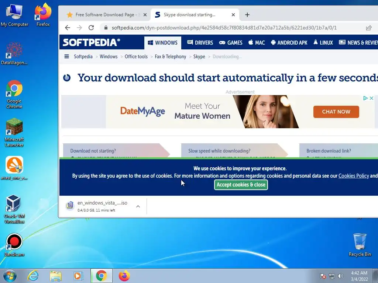Screen dimensions: 378x283
Task: Click the softpedia.com address bar
Action: pos(224,28)
